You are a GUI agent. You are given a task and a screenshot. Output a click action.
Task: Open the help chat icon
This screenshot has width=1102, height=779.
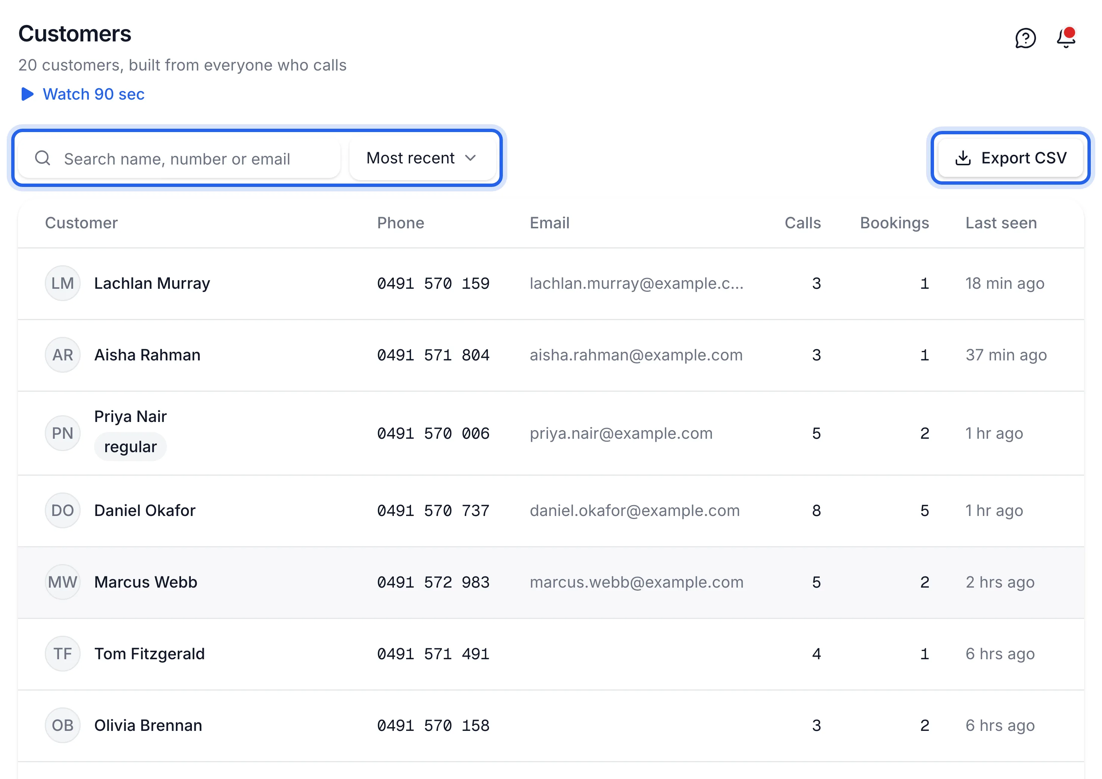click(1025, 38)
